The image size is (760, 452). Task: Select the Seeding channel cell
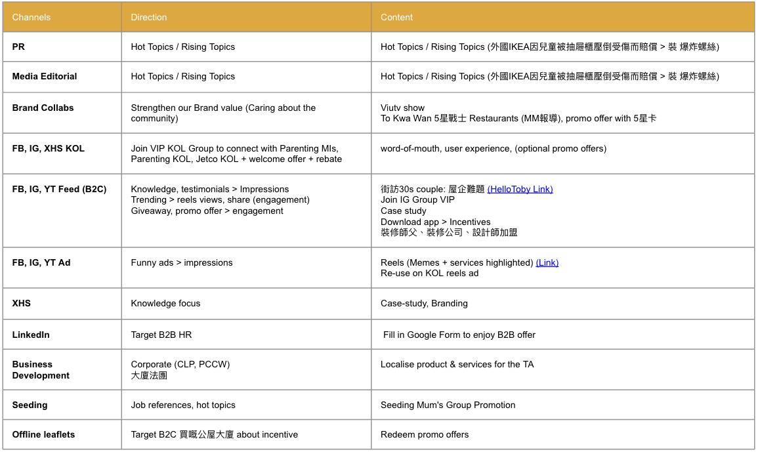coord(30,405)
